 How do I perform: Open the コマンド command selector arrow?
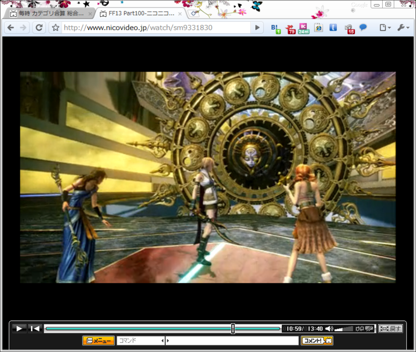coord(163,341)
